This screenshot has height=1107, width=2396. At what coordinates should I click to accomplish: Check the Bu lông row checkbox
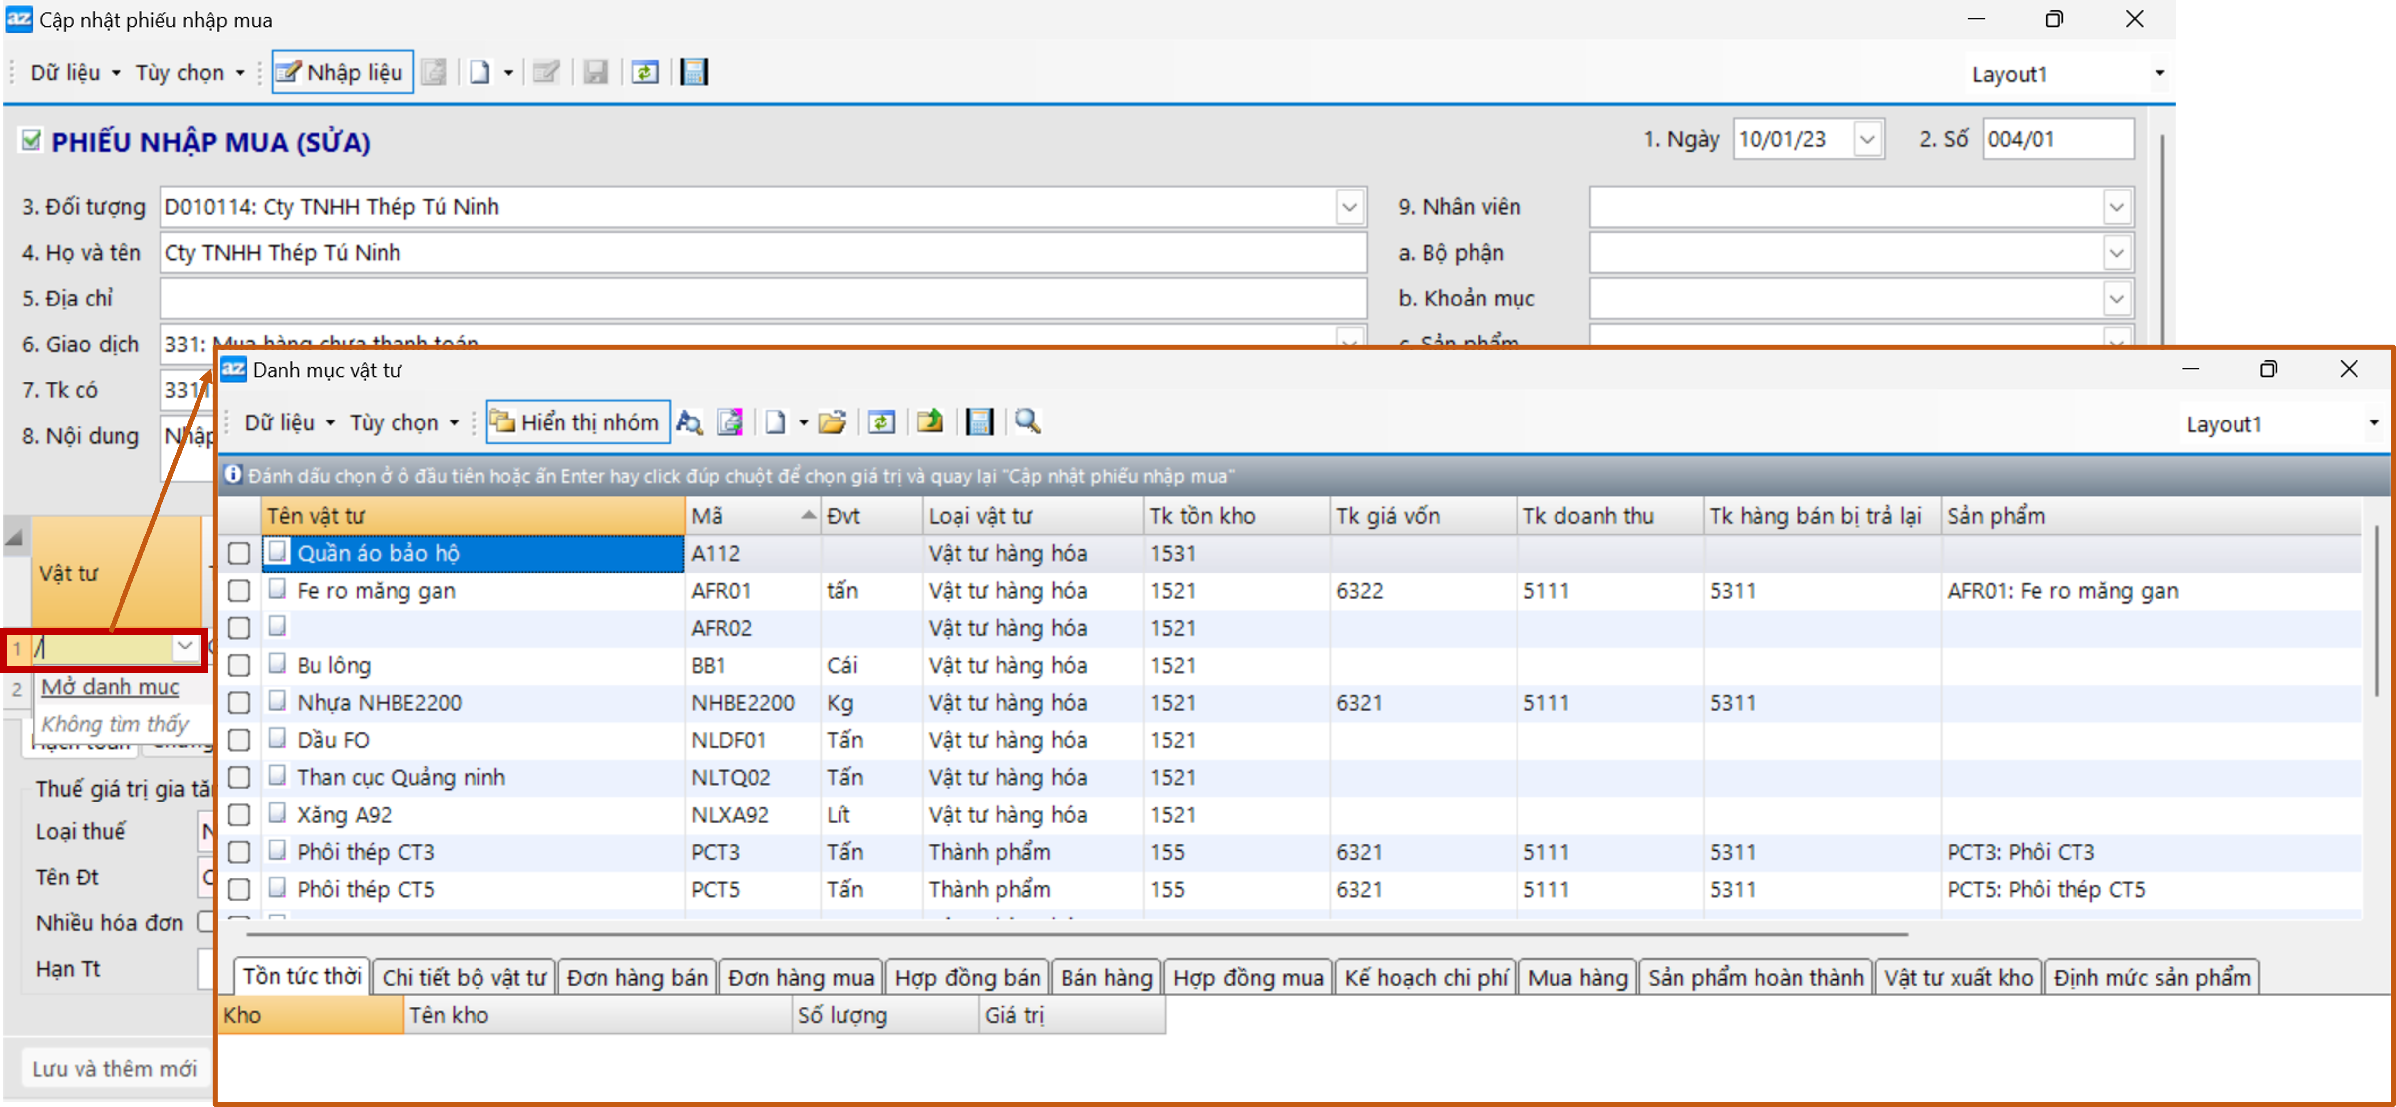point(239,665)
